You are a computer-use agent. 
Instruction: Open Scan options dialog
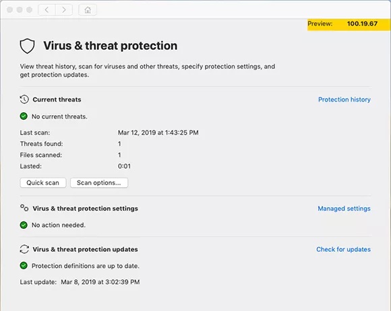pos(99,182)
